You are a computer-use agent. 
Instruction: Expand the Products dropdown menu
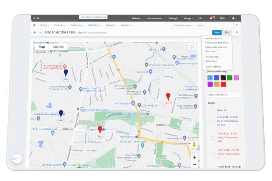point(60,25)
